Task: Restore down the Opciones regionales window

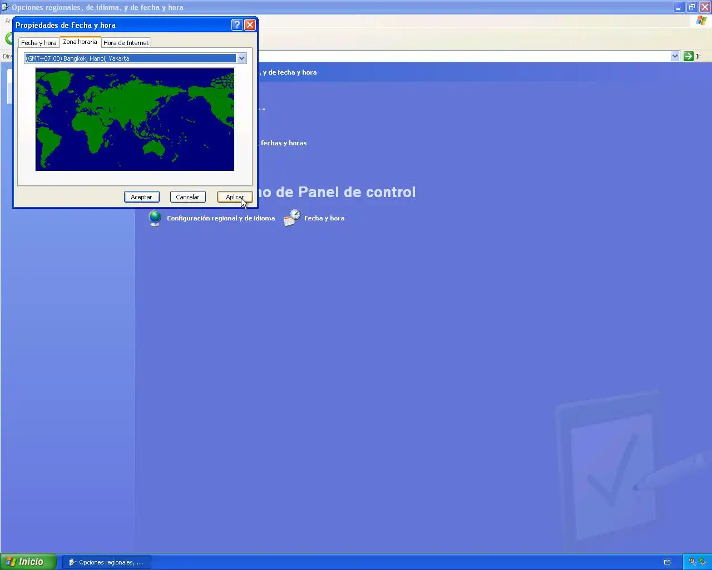Action: (x=691, y=7)
